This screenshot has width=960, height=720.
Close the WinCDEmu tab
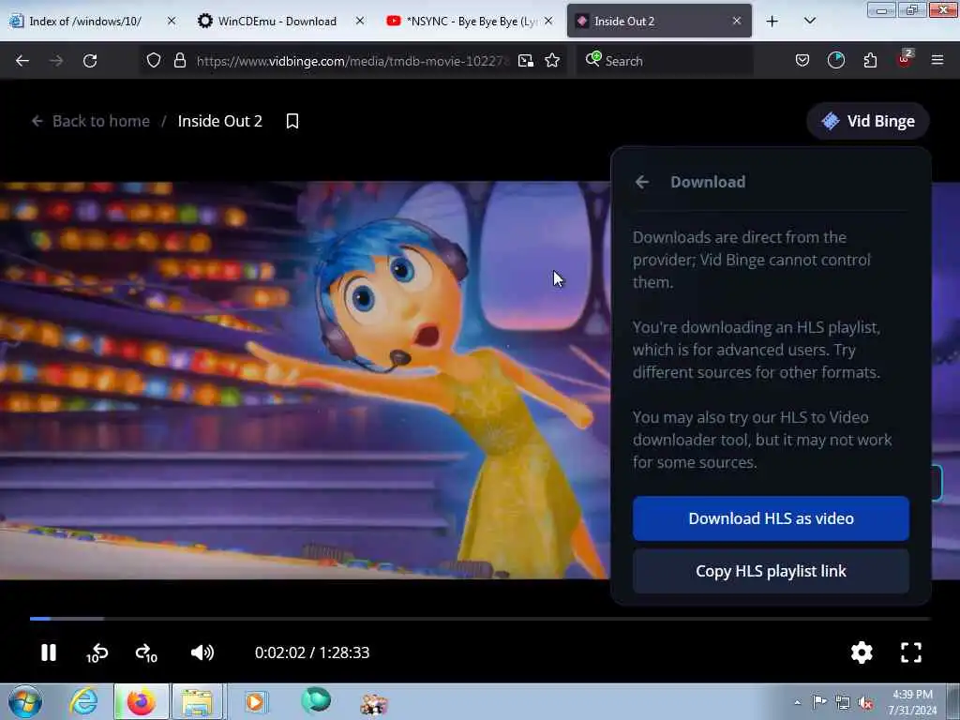tap(360, 21)
